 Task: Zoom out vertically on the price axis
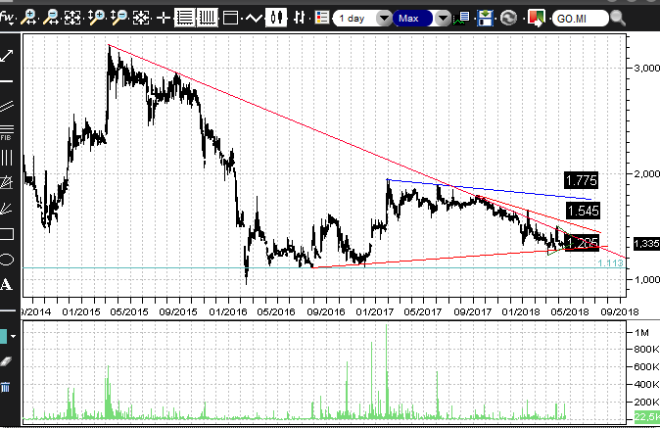[119, 18]
